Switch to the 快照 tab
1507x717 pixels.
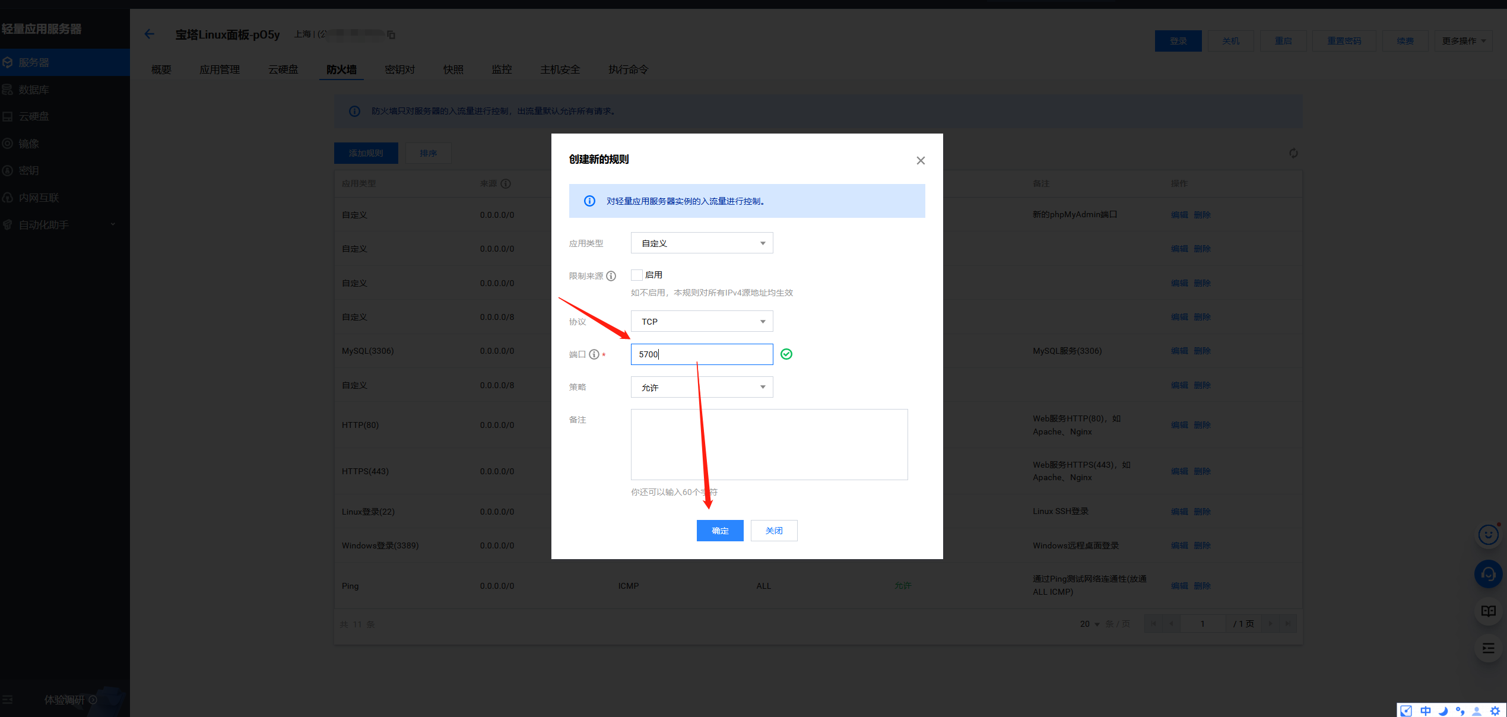coord(453,69)
